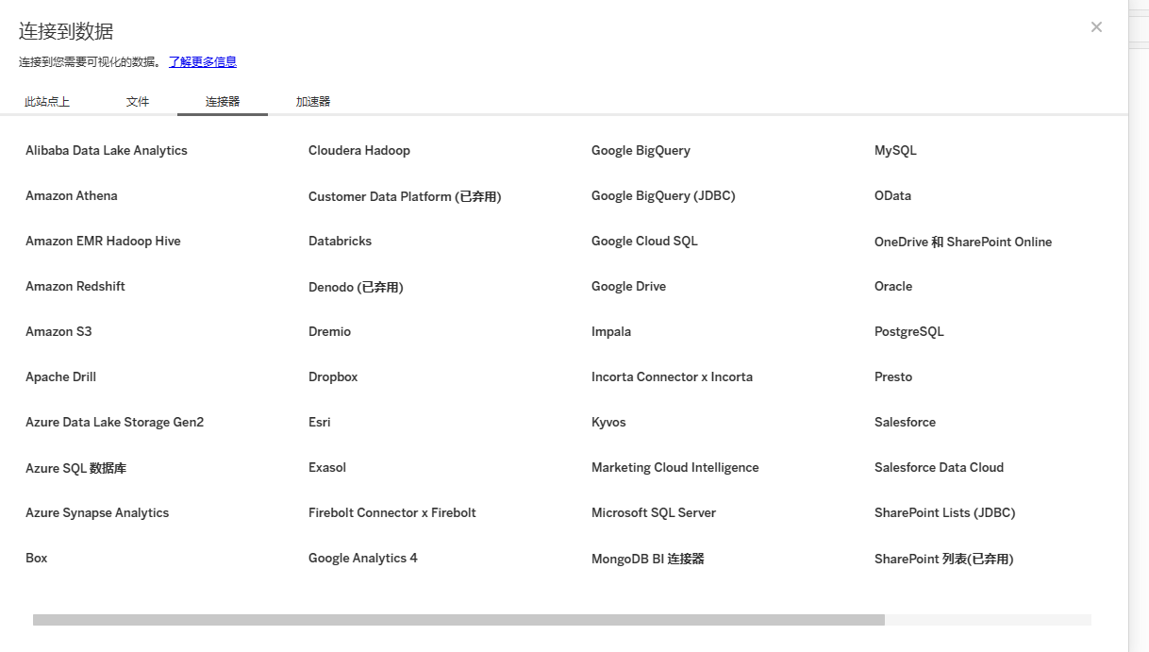The image size is (1149, 652).
Task: Select the 连接器 tab
Action: 223,101
